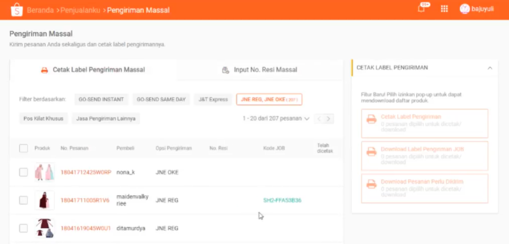Switch to Input No. Resi Massal tab
This screenshot has height=244, width=509.
(259, 70)
